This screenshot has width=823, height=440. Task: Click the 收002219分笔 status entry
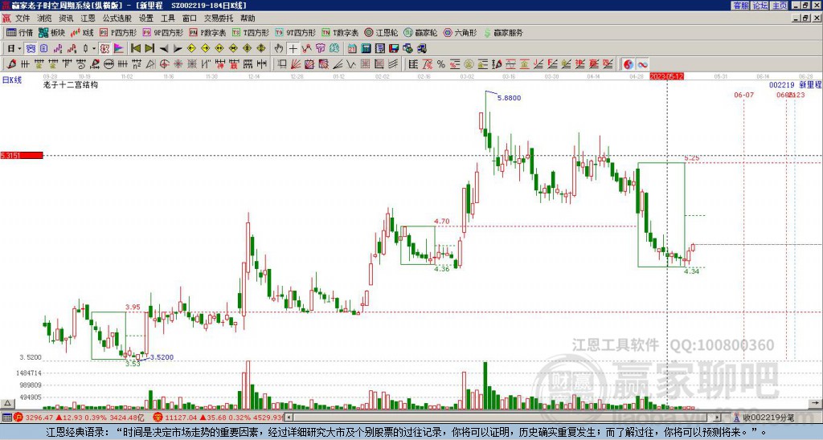(x=764, y=418)
